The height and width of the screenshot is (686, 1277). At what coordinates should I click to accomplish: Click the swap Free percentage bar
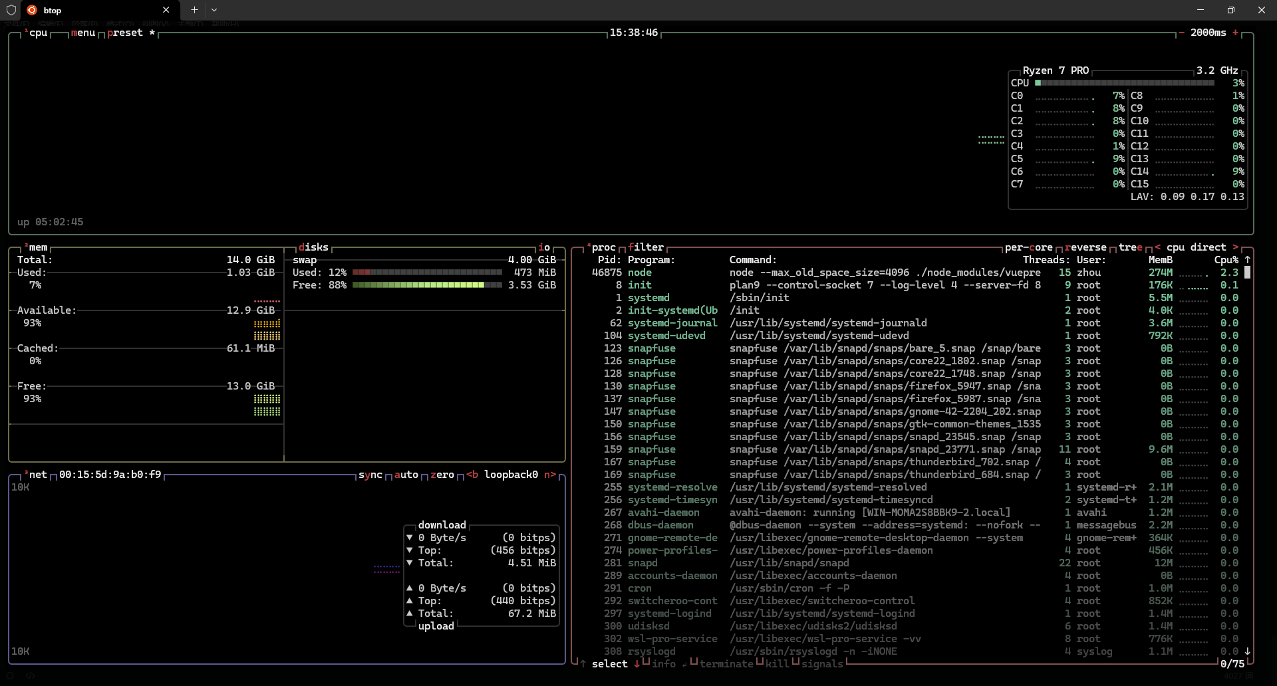427,285
